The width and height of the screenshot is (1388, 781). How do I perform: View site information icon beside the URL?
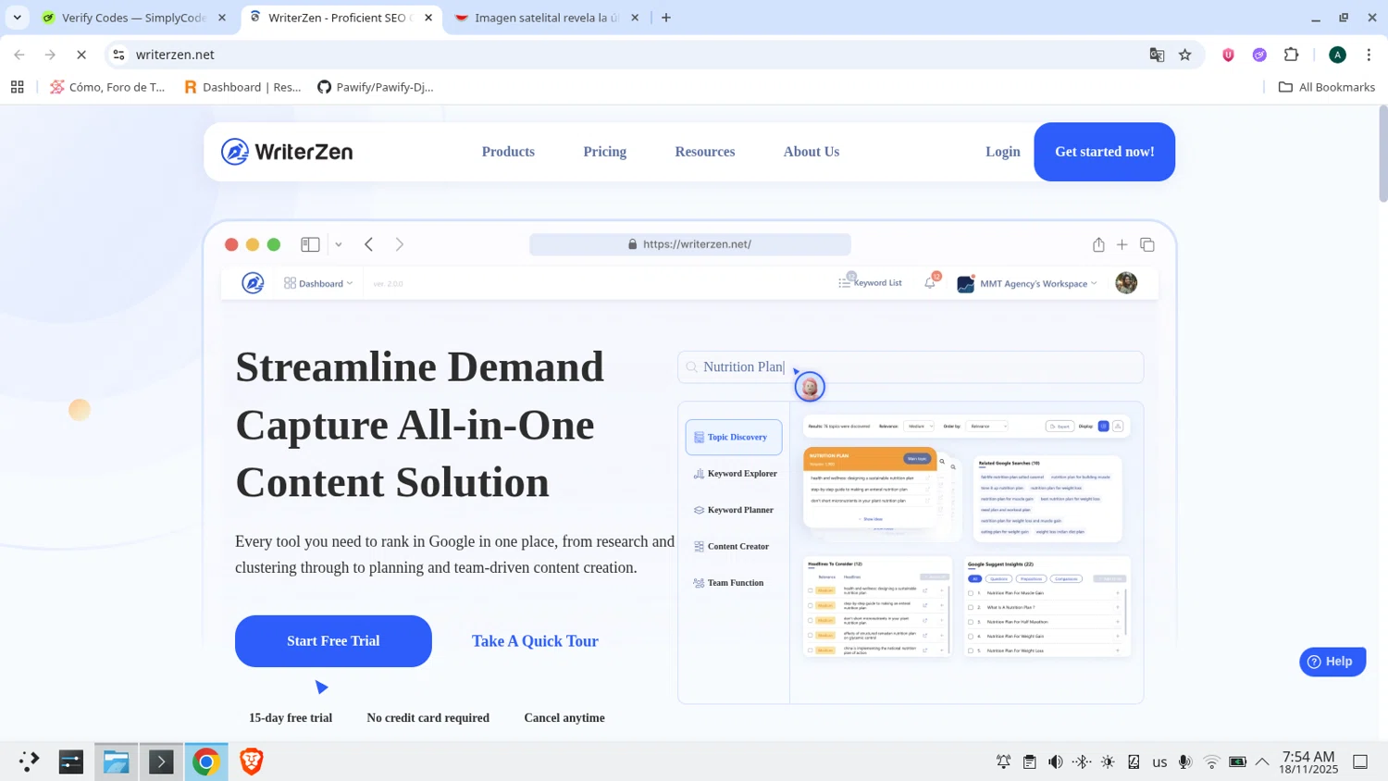coord(118,55)
